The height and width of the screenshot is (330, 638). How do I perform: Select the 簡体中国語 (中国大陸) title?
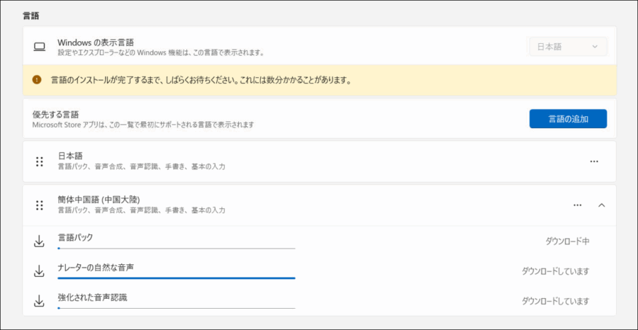click(x=99, y=200)
